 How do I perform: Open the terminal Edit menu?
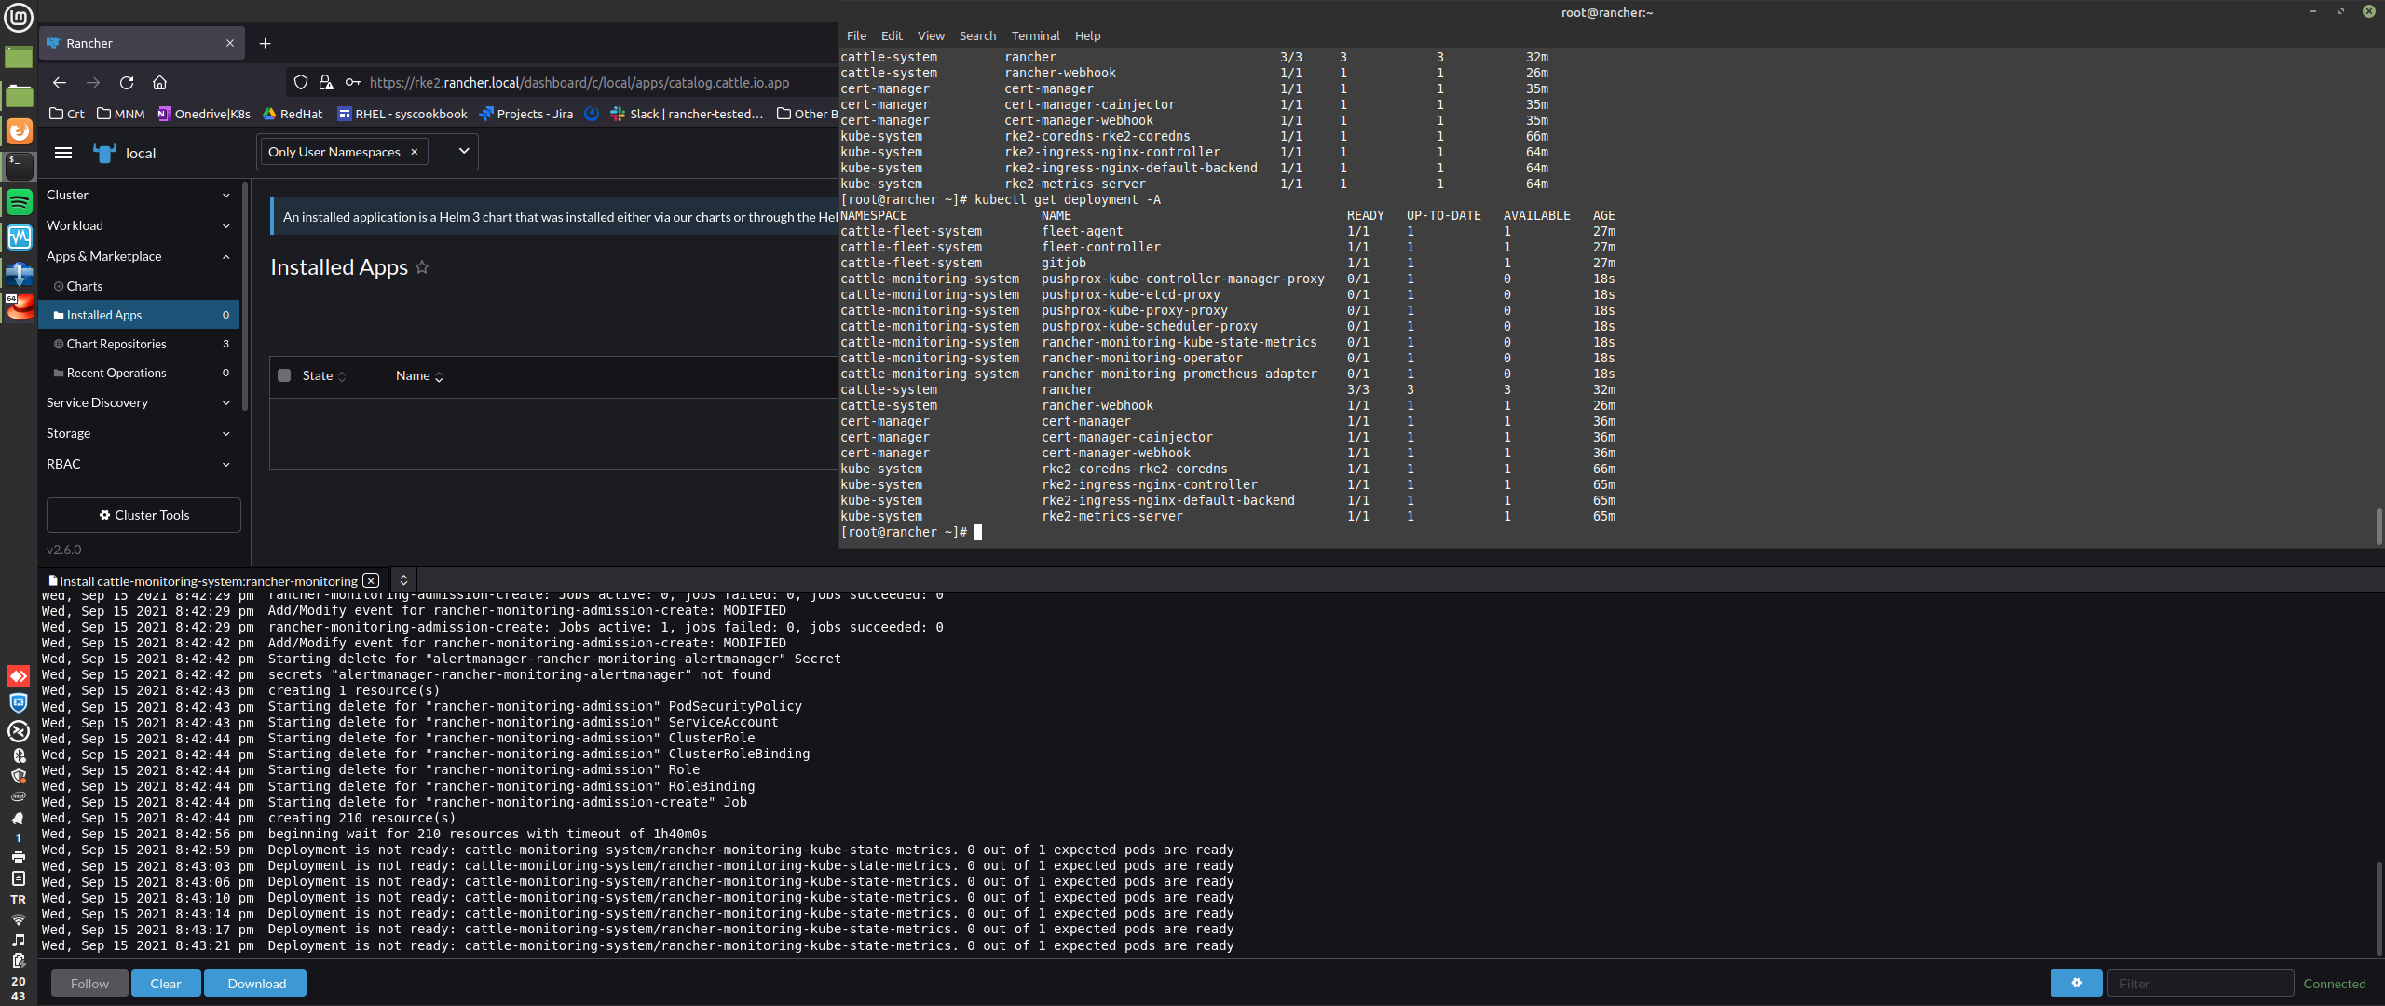click(x=892, y=35)
